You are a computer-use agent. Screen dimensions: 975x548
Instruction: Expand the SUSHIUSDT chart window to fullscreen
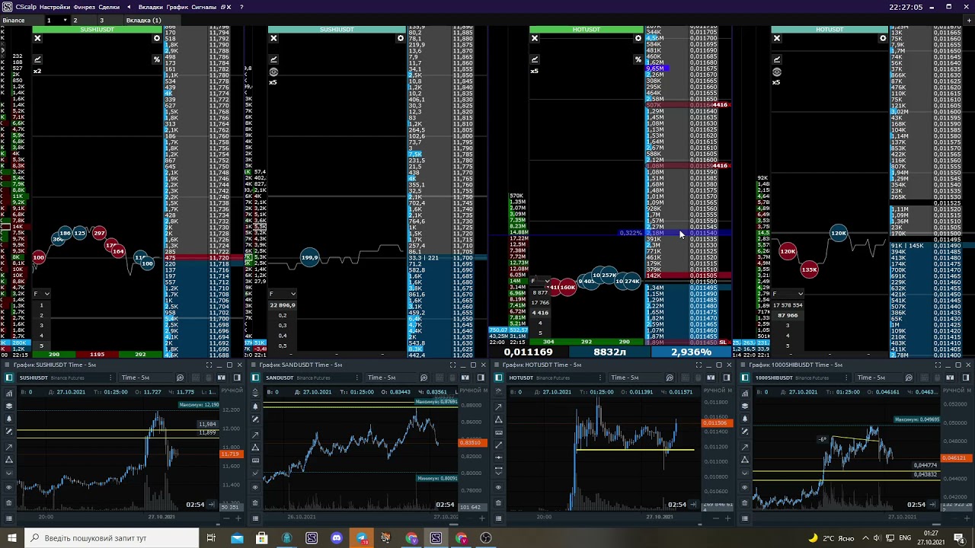[x=209, y=365]
